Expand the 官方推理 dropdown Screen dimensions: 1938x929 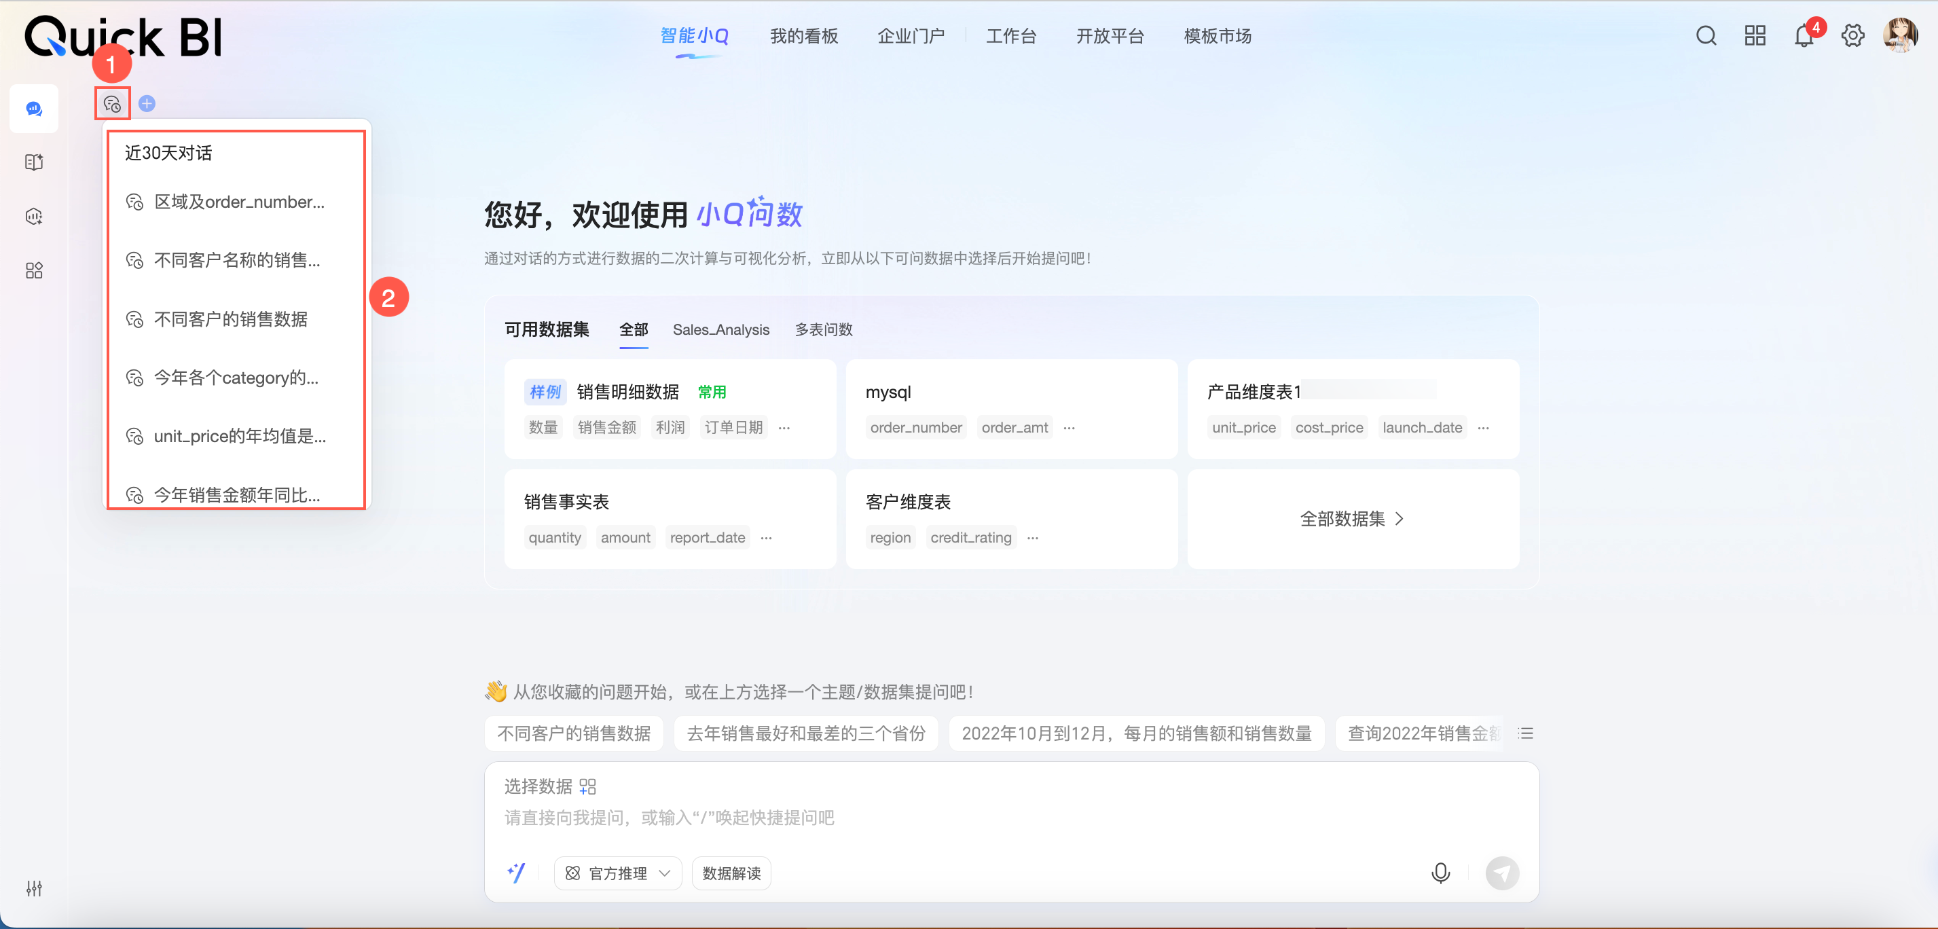pos(619,873)
